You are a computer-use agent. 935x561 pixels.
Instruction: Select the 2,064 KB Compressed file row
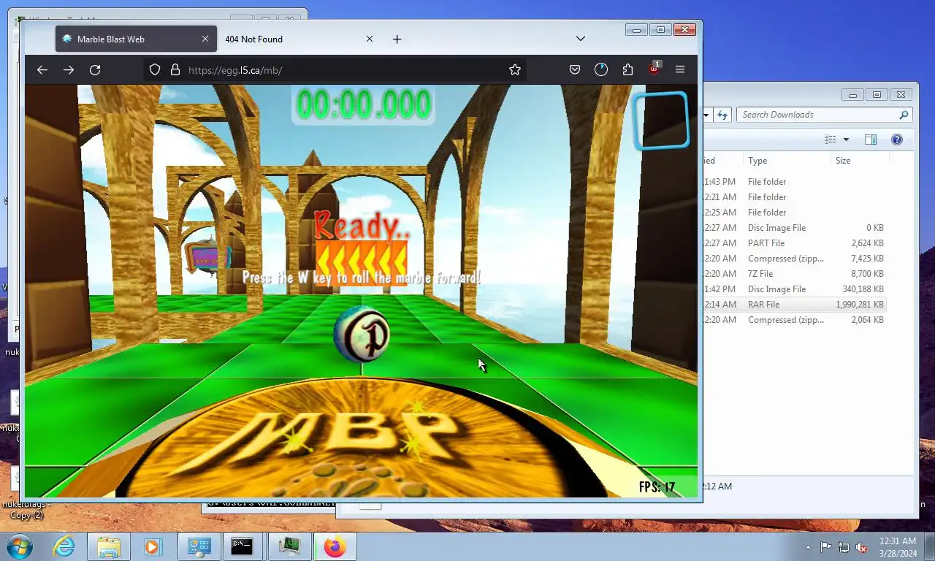(x=795, y=320)
